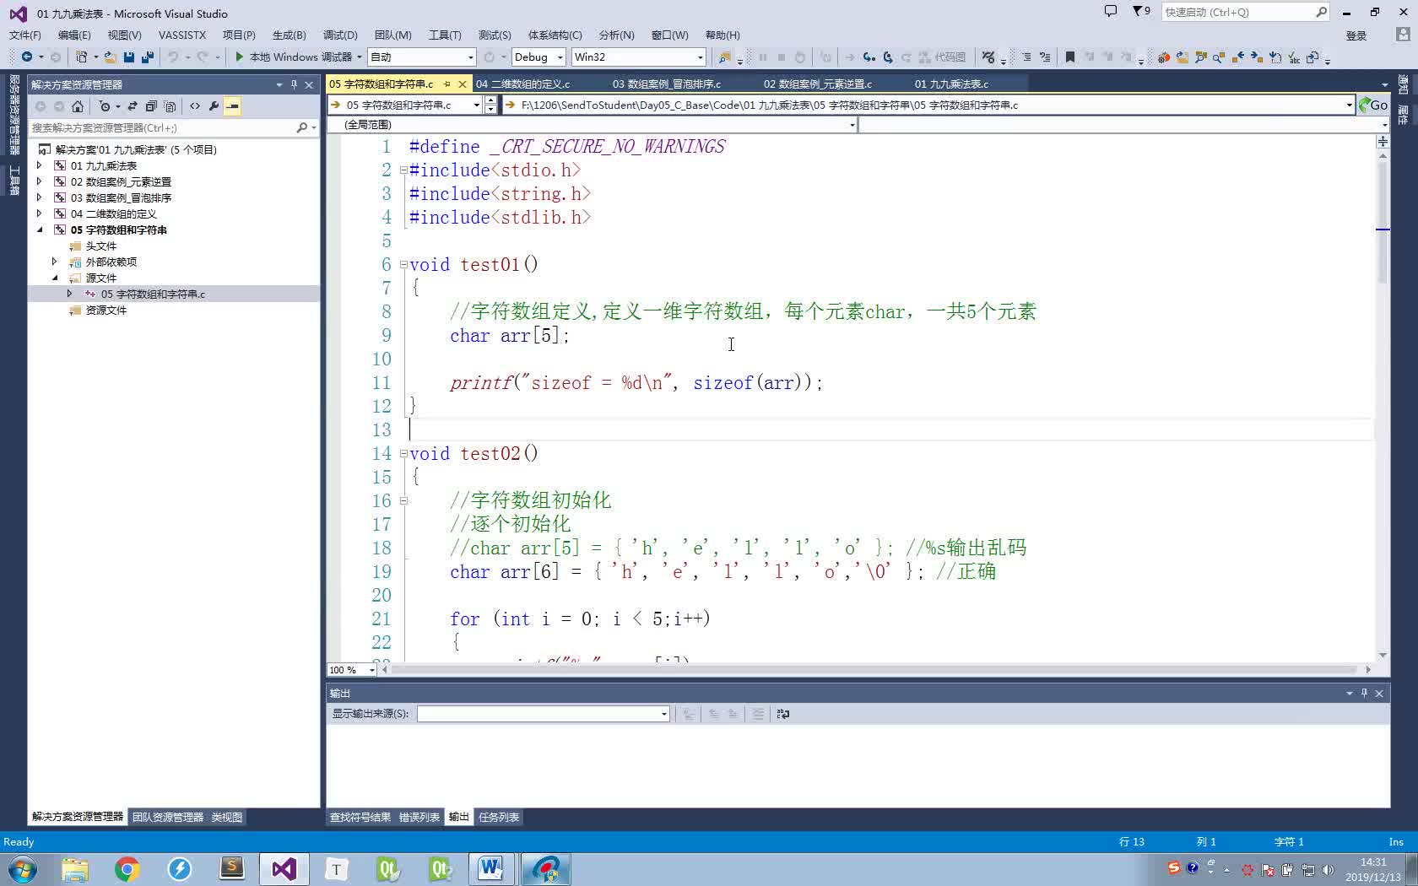1418x886 pixels.
Task: Click the Save All icon
Action: coord(148,57)
